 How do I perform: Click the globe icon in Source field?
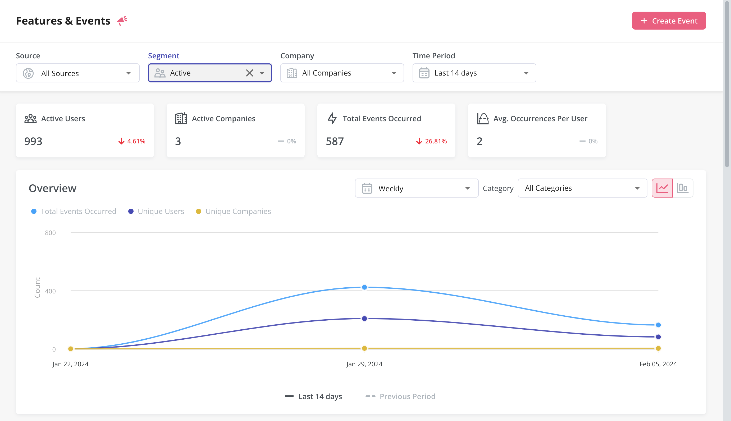pyautogui.click(x=28, y=73)
